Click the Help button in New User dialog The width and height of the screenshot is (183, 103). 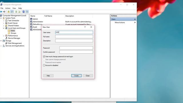click(x=48, y=76)
